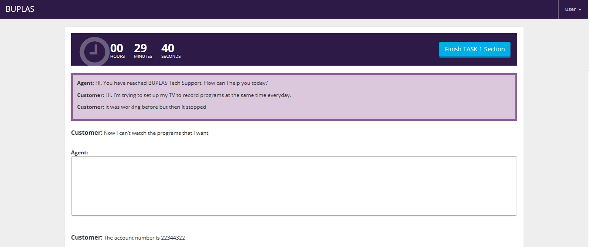
Task: Click the bold Customer label before account number
Action: (86, 237)
